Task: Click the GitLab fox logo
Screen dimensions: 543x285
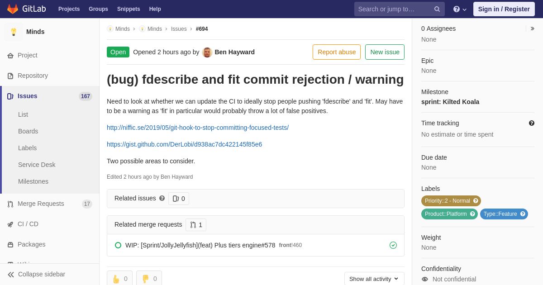Action: pos(13,9)
